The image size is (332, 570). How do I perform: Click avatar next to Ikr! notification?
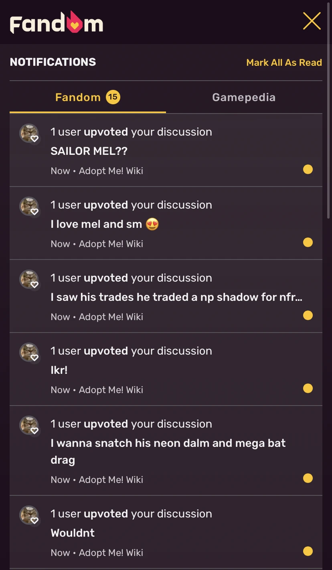click(x=29, y=353)
